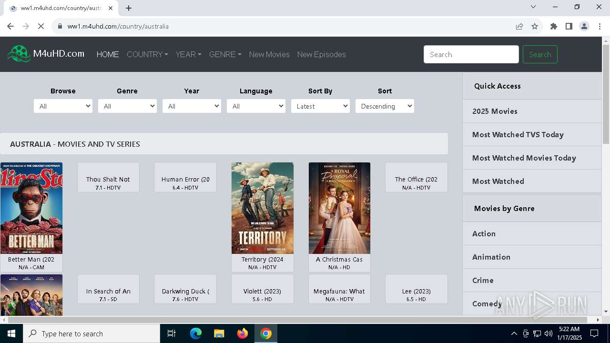
Task: Open the Megafauna: What movie card
Action: coord(339,289)
